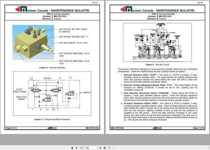Click the C2 port label in the schematic
The height and width of the screenshot is (150, 210).
[x=31, y=78]
